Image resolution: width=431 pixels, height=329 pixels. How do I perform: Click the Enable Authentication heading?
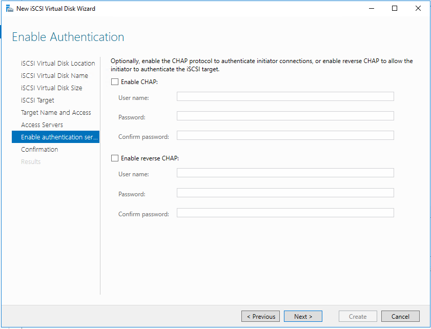pos(68,37)
